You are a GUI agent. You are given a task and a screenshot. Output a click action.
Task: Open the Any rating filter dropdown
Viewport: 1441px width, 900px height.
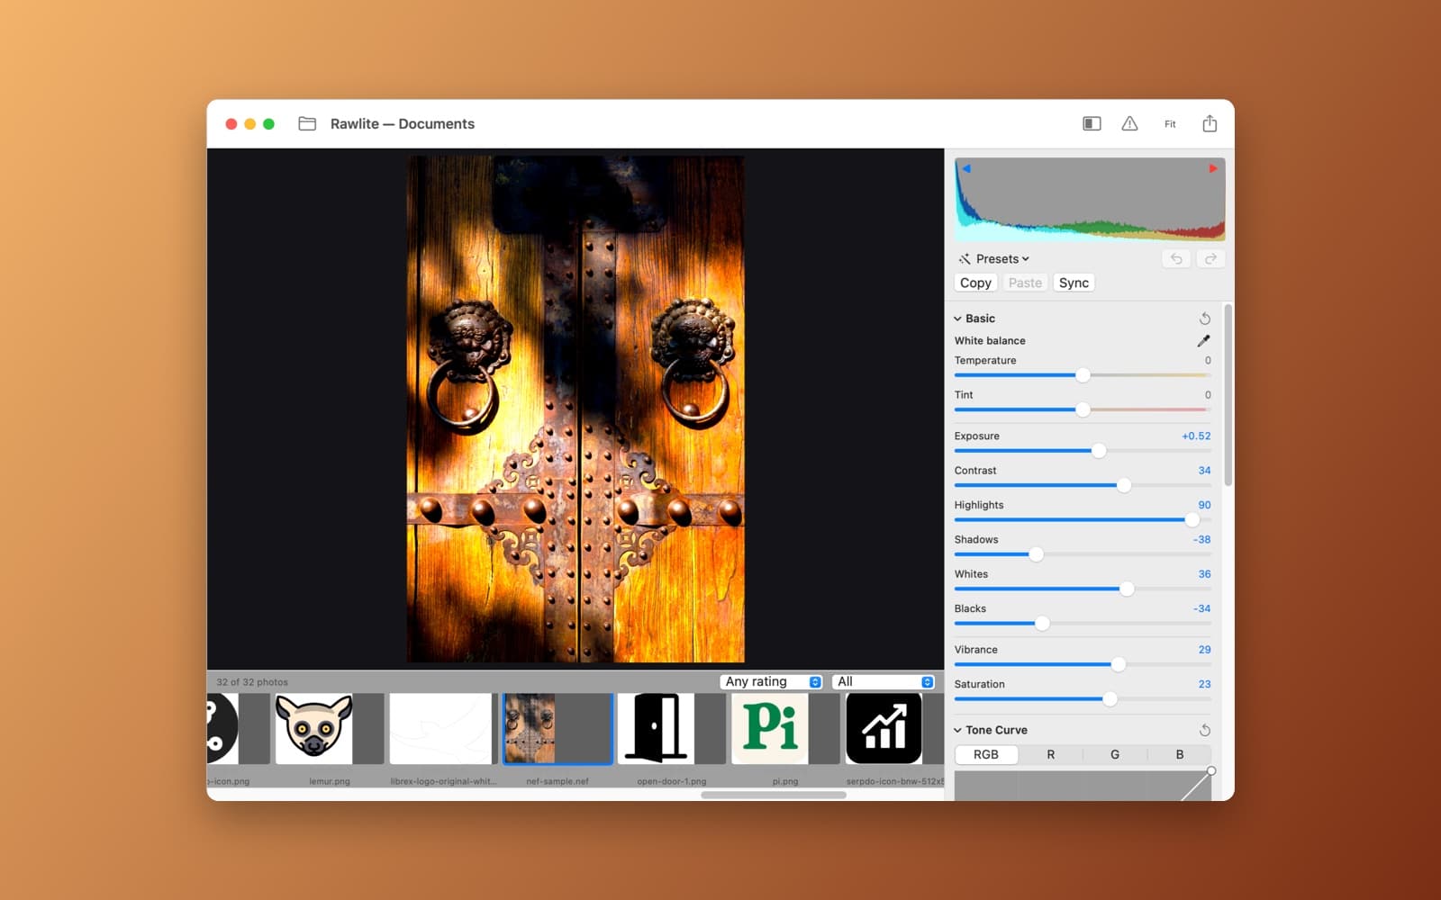click(772, 682)
